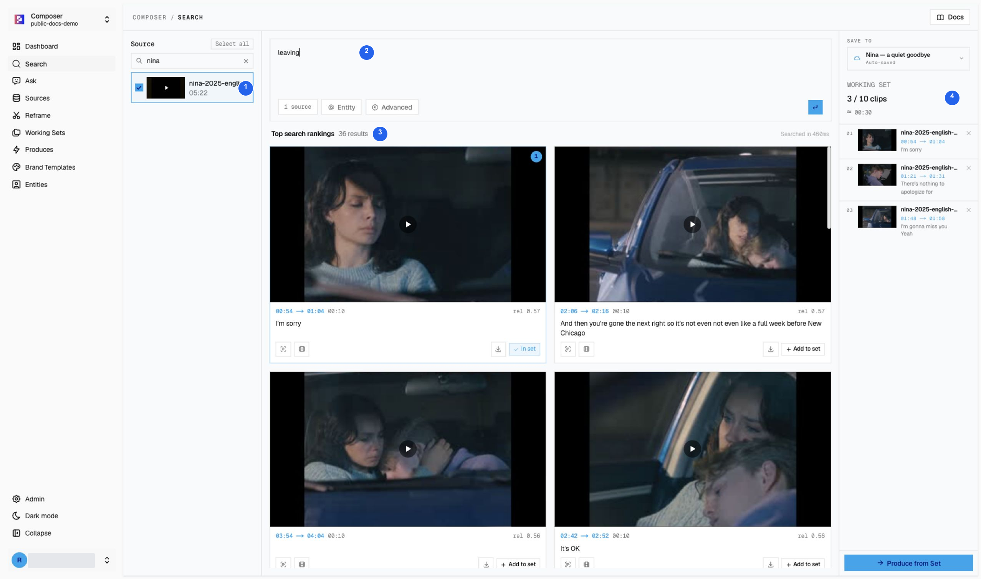Play the 02:06 clip about Chicago
Screen dimensions: 981x579
click(692, 224)
